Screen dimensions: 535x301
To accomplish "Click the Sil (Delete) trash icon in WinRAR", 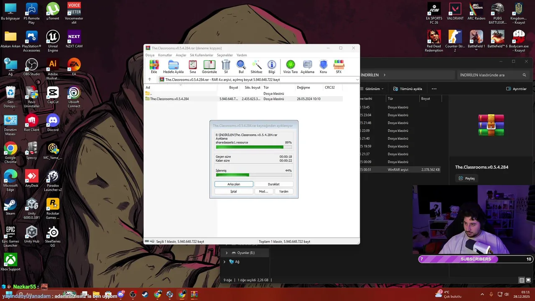I will click(x=226, y=66).
